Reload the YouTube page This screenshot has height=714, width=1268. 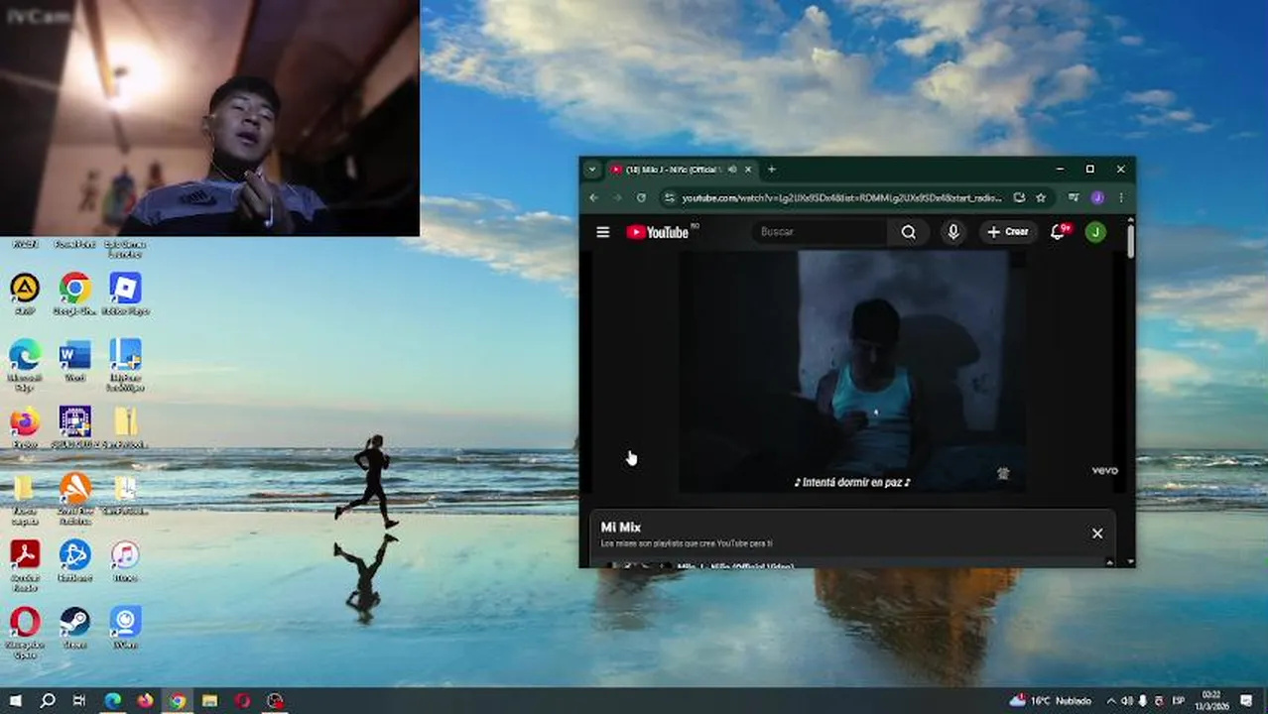[x=641, y=197]
